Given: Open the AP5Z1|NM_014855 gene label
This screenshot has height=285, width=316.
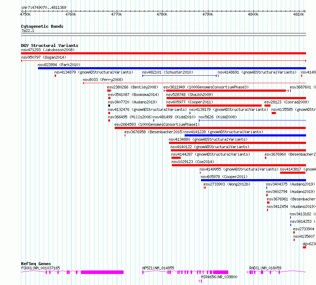Looking at the screenshot, I should point(158,268).
